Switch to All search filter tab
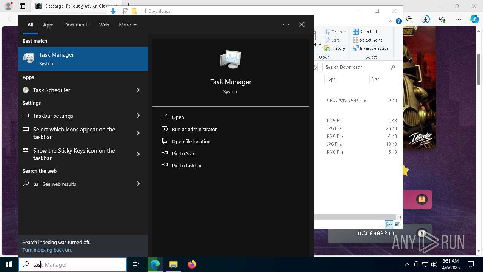The width and height of the screenshot is (483, 272). [x=30, y=25]
